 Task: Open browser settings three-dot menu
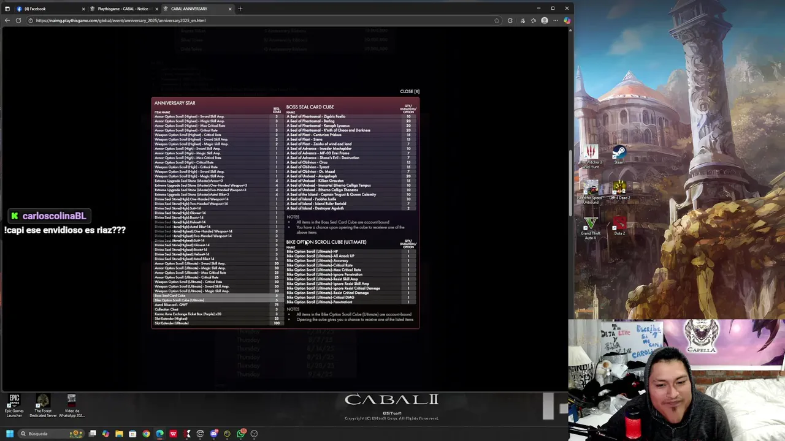(556, 20)
